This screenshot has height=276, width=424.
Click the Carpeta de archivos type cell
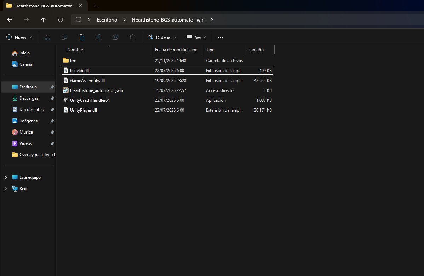[224, 61]
